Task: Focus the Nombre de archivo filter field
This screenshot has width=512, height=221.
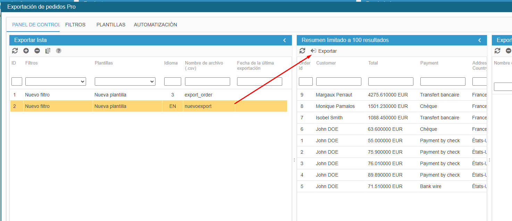Action: click(207, 82)
